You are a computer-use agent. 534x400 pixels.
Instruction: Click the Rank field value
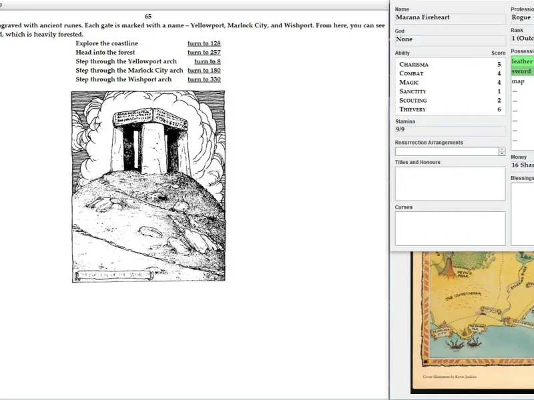(x=522, y=39)
